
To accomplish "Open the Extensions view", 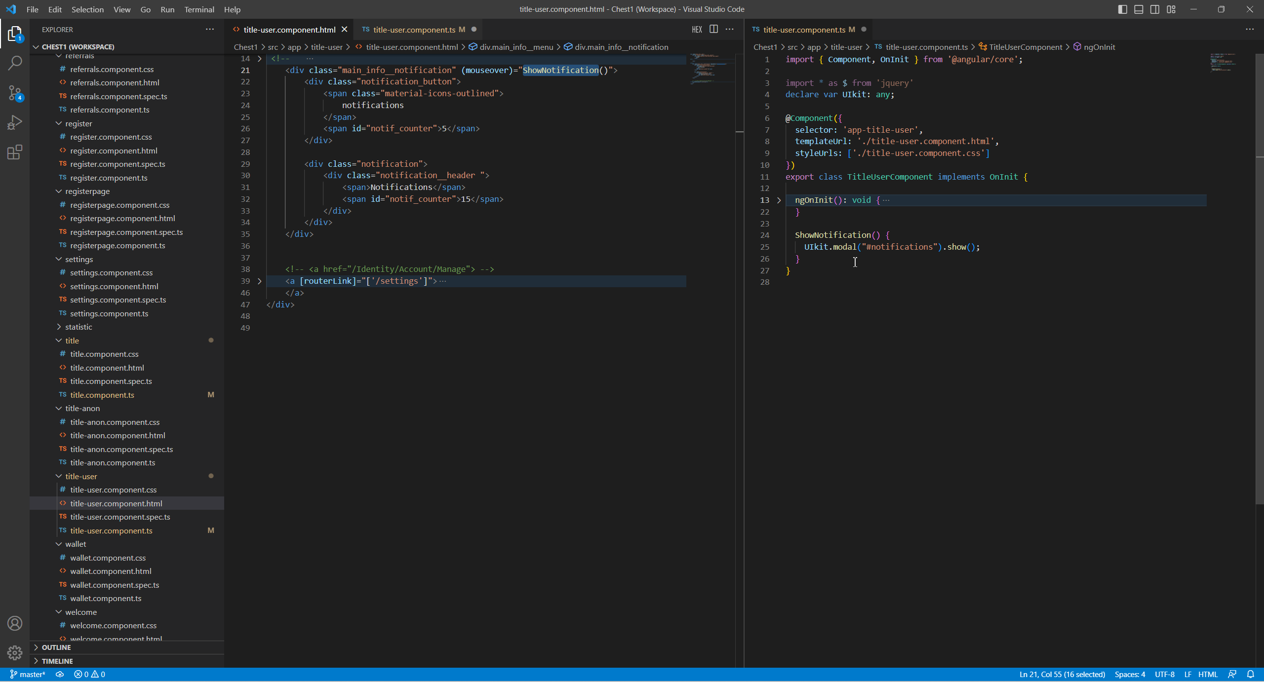I will 15,152.
